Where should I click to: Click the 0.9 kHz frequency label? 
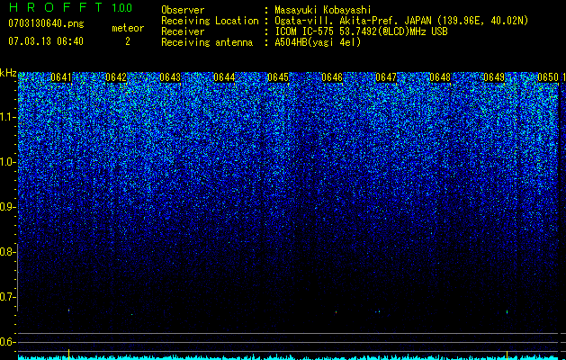tap(7, 207)
